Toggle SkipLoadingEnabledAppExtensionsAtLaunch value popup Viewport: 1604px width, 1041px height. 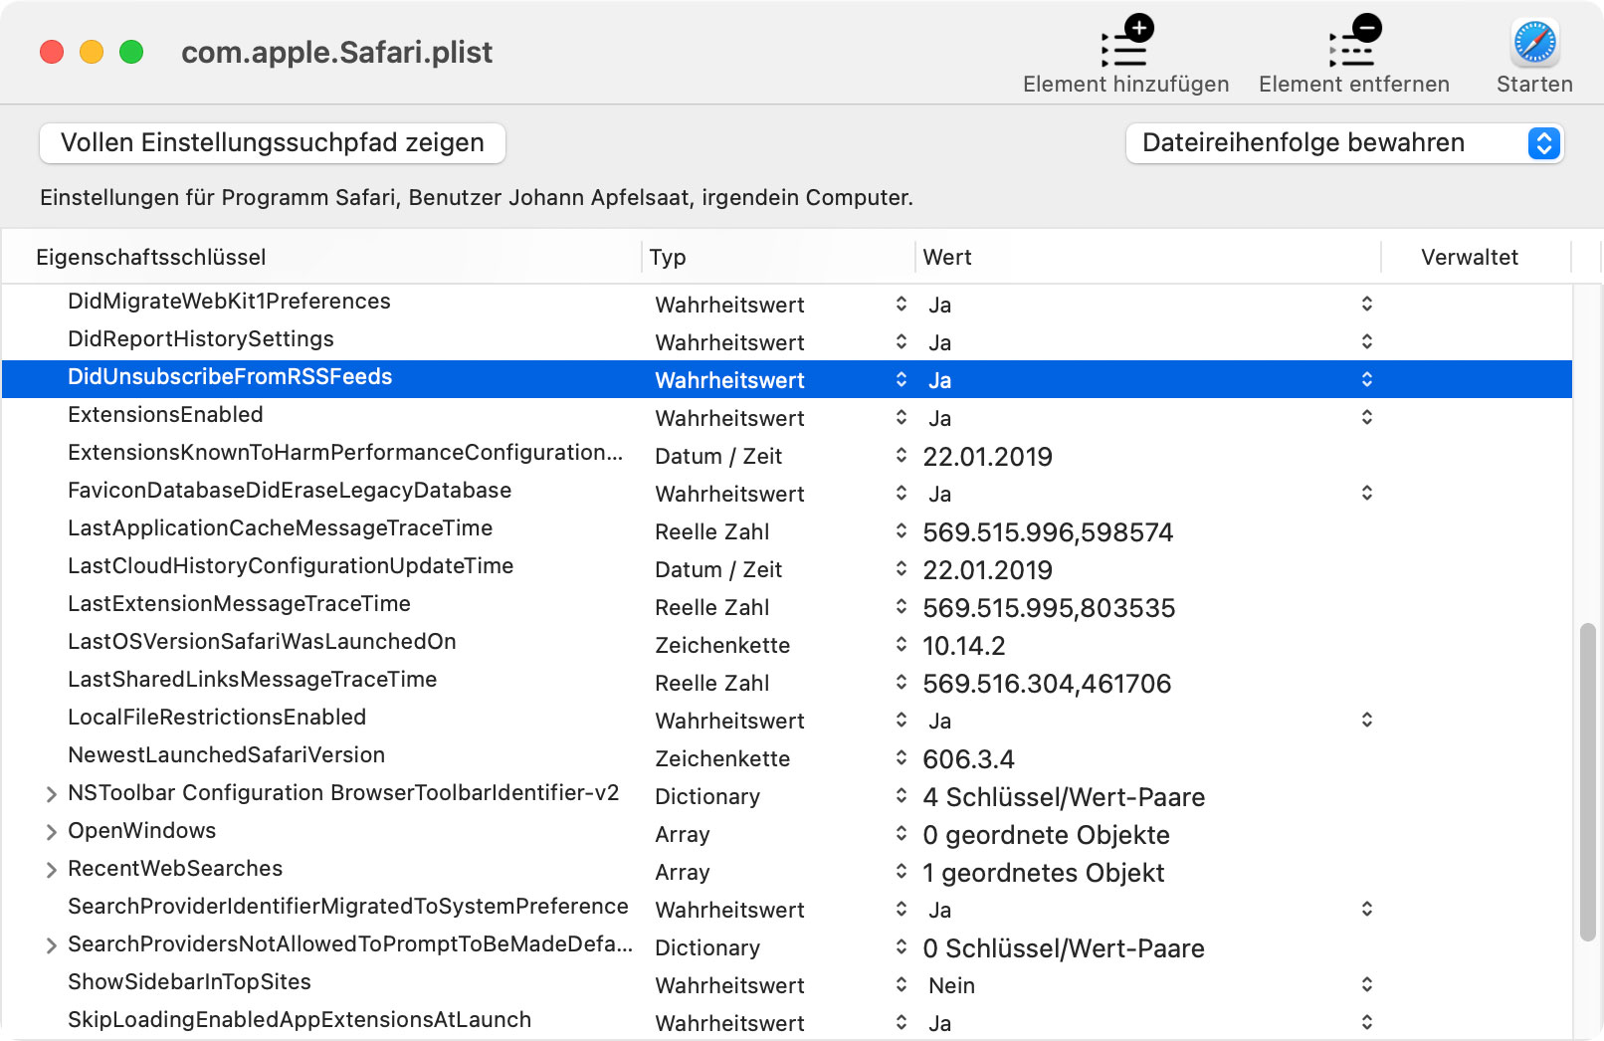click(x=1367, y=1022)
